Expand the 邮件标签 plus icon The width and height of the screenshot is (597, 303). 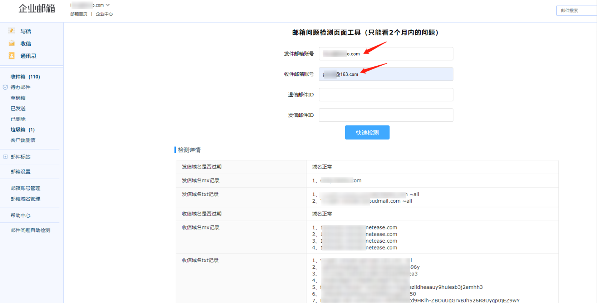[5, 157]
